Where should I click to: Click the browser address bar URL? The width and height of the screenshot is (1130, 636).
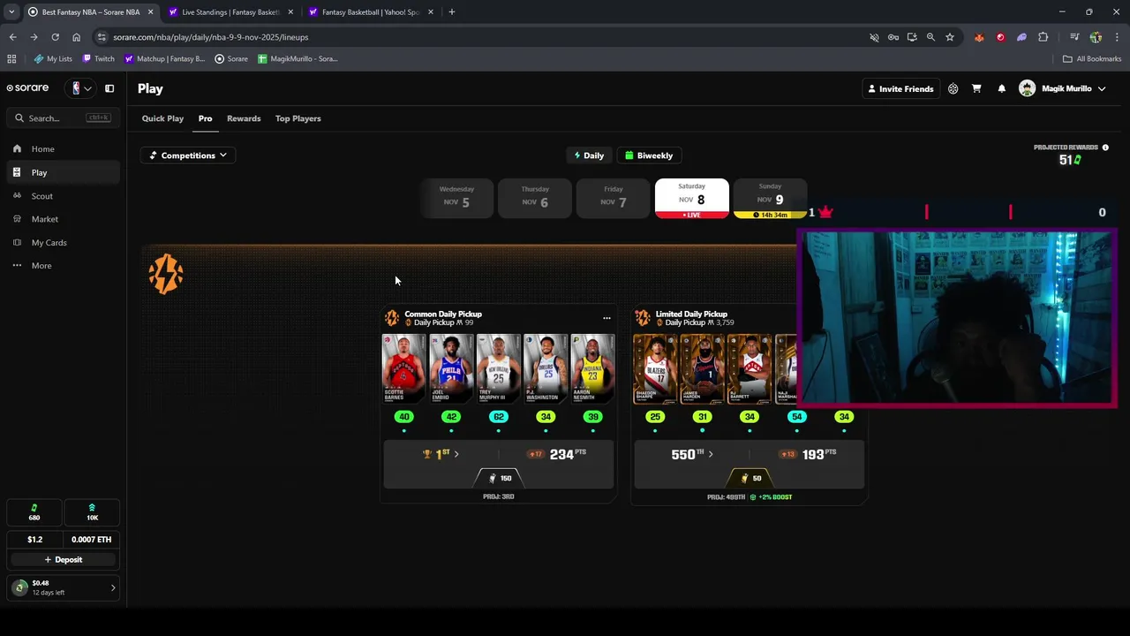point(210,37)
